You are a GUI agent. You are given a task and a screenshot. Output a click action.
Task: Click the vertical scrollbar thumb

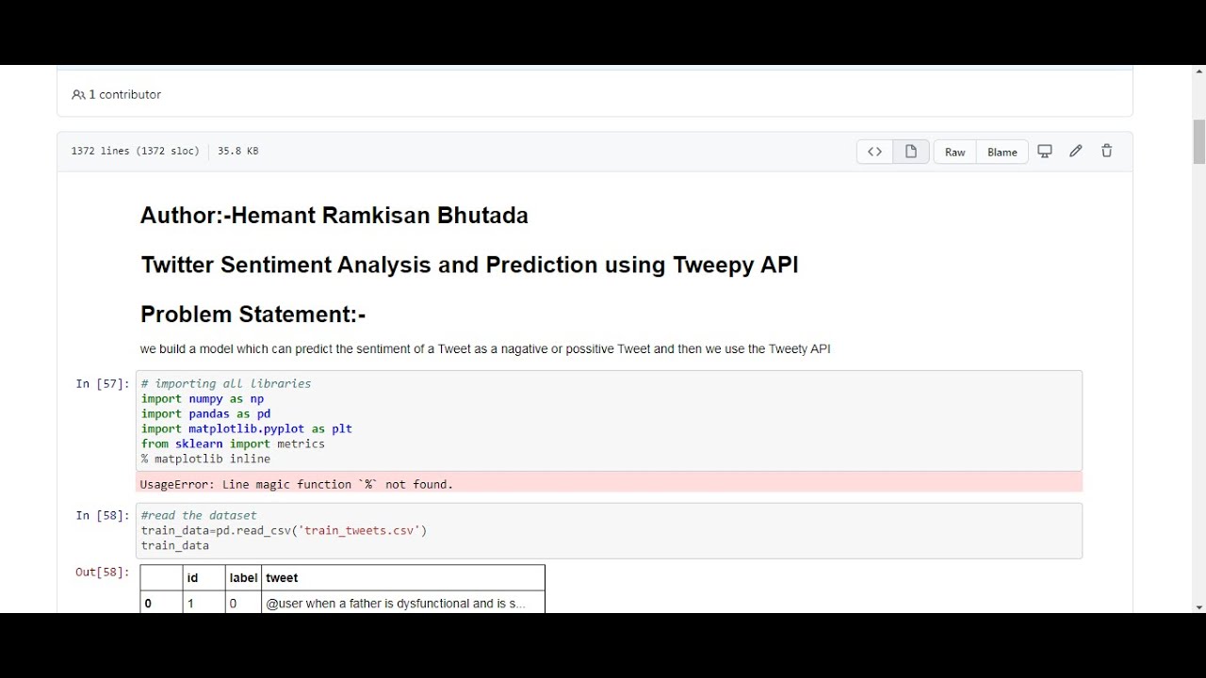click(1199, 142)
